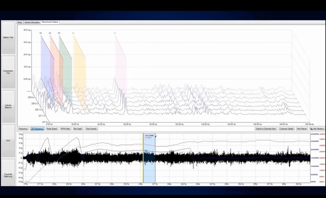Click the 40.0 mg axis label

click(27, 30)
